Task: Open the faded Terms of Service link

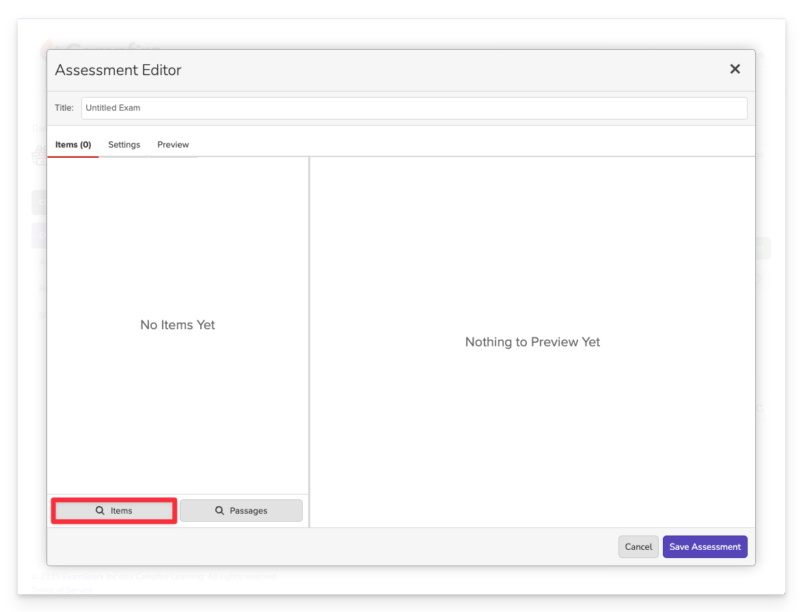Action: (62, 589)
